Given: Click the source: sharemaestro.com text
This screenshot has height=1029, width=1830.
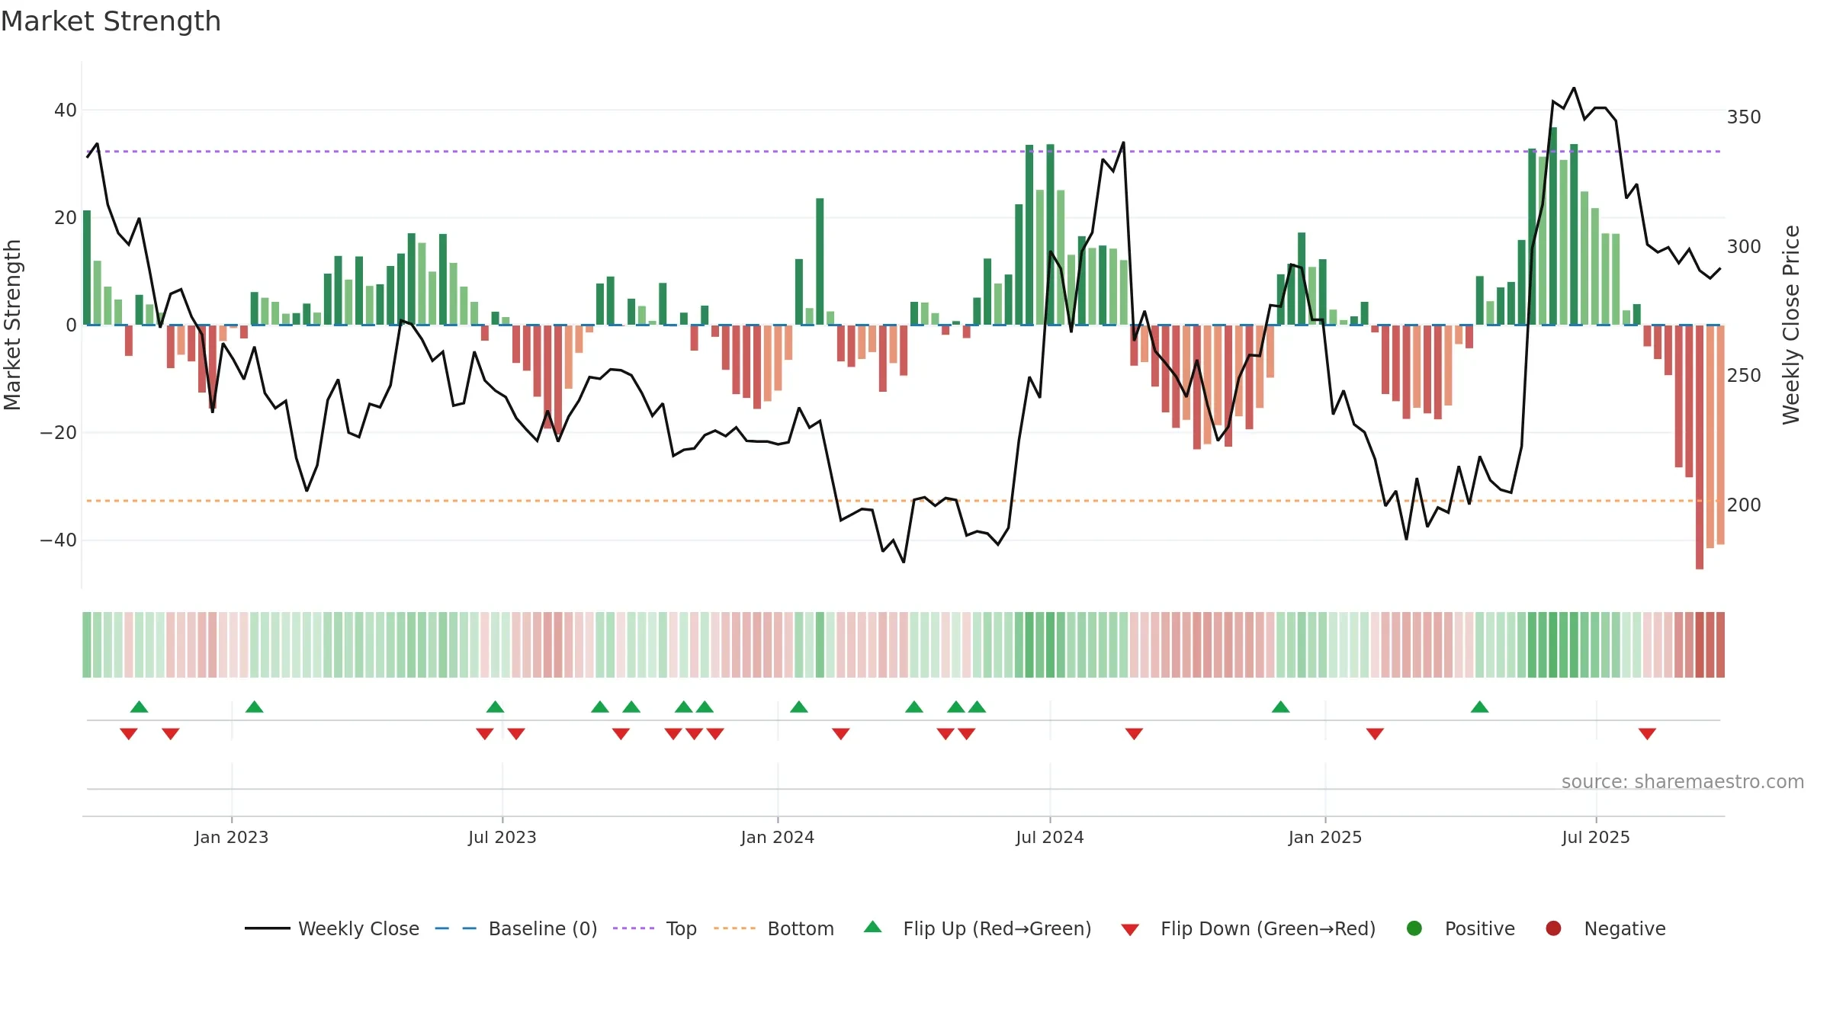Looking at the screenshot, I should [1683, 782].
